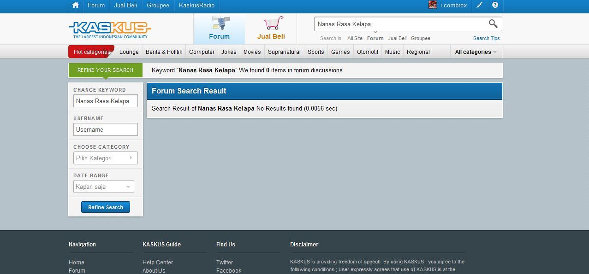Click the KASKUS logo
Image resolution: width=589 pixels, height=274 pixels.
click(110, 29)
